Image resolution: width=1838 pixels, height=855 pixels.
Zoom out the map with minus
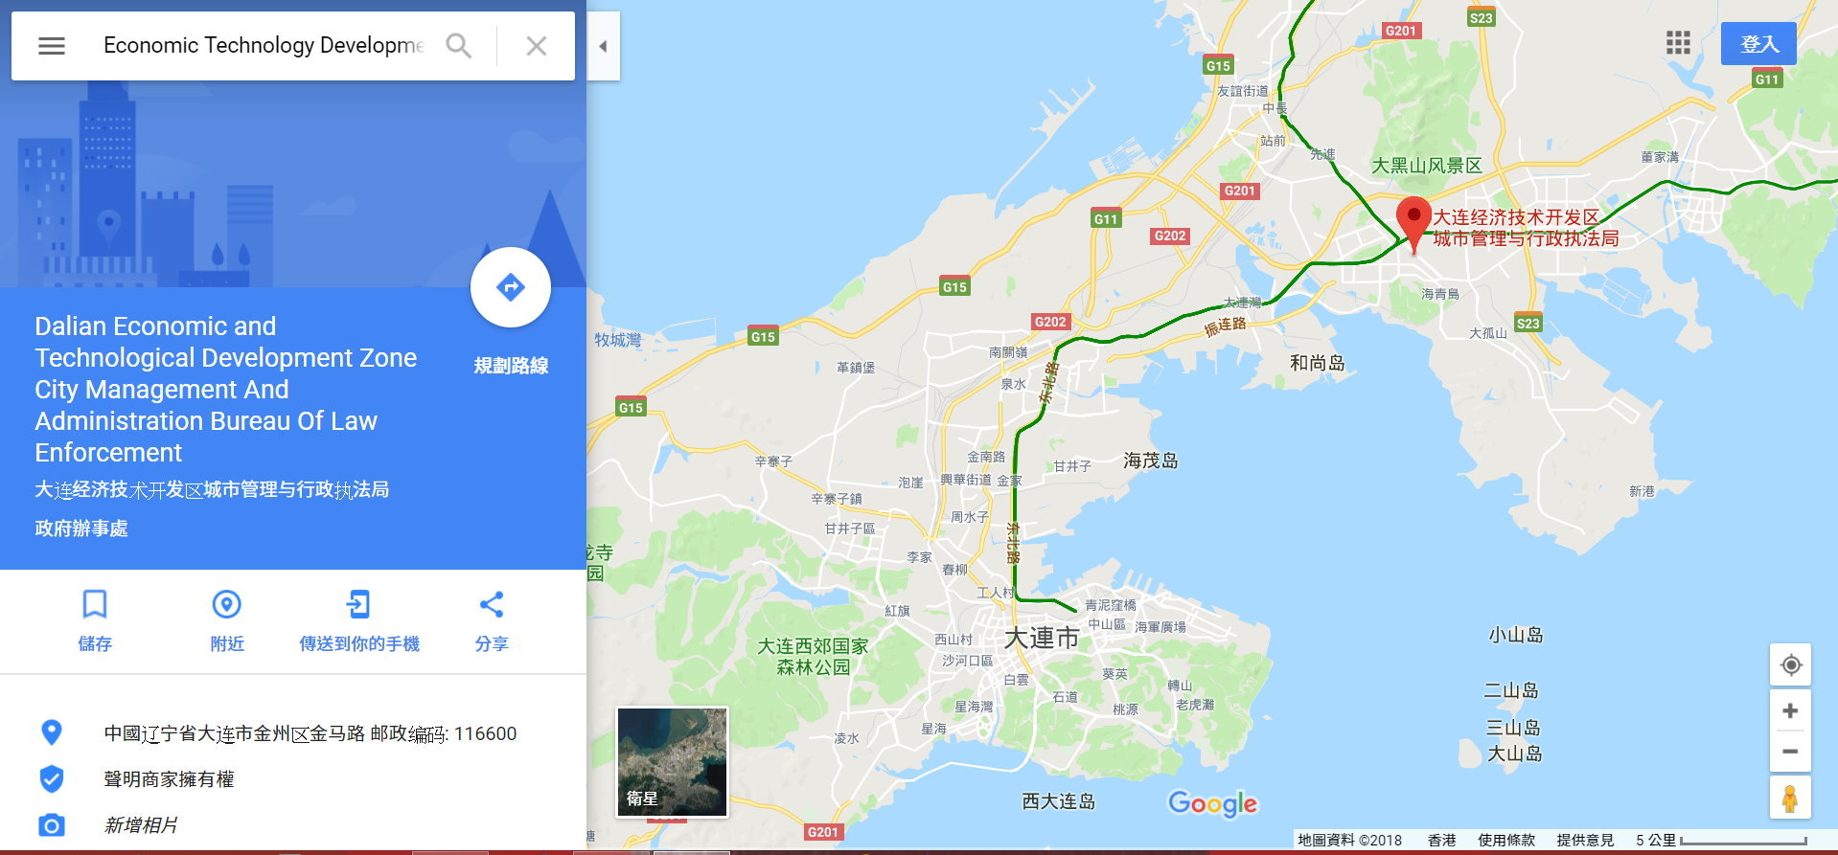[1790, 752]
